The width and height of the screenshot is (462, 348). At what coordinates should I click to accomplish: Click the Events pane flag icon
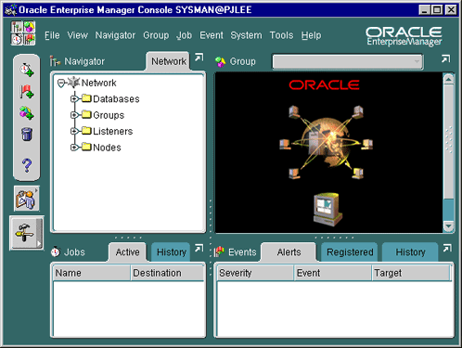pyautogui.click(x=219, y=252)
